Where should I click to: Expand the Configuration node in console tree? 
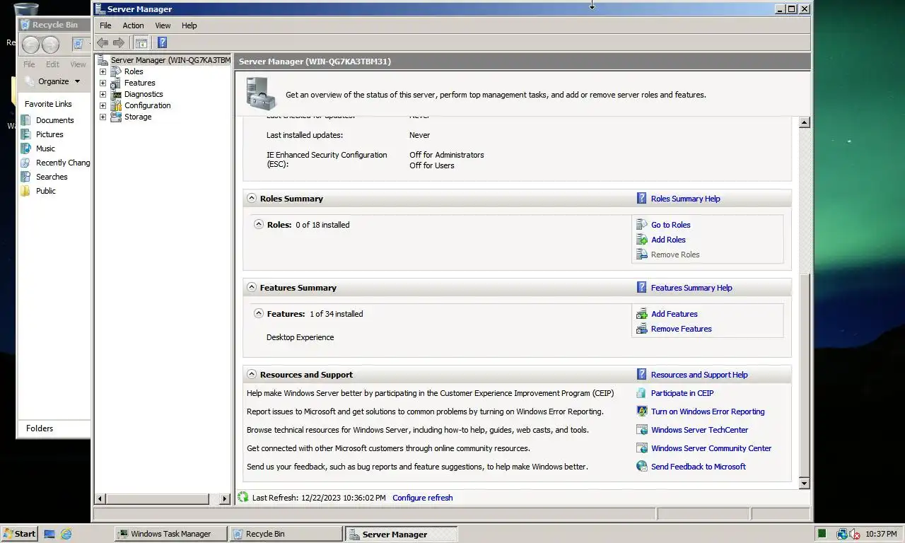(x=103, y=105)
